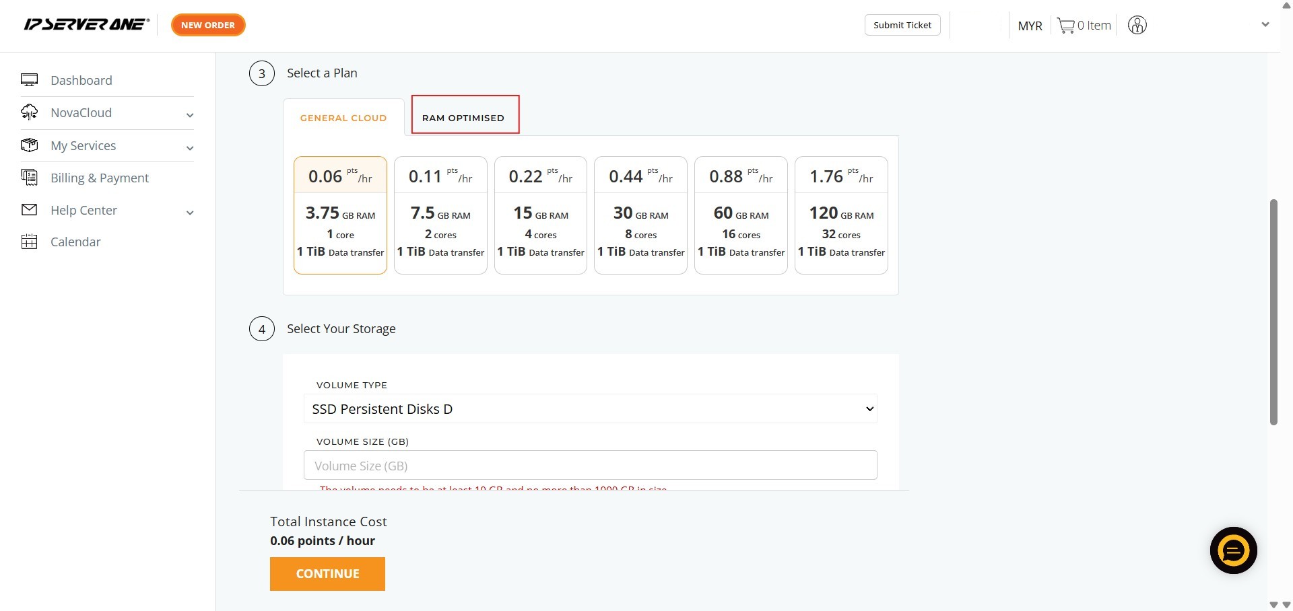This screenshot has width=1293, height=611.
Task: Open the shopping cart icon
Action: pos(1065,26)
